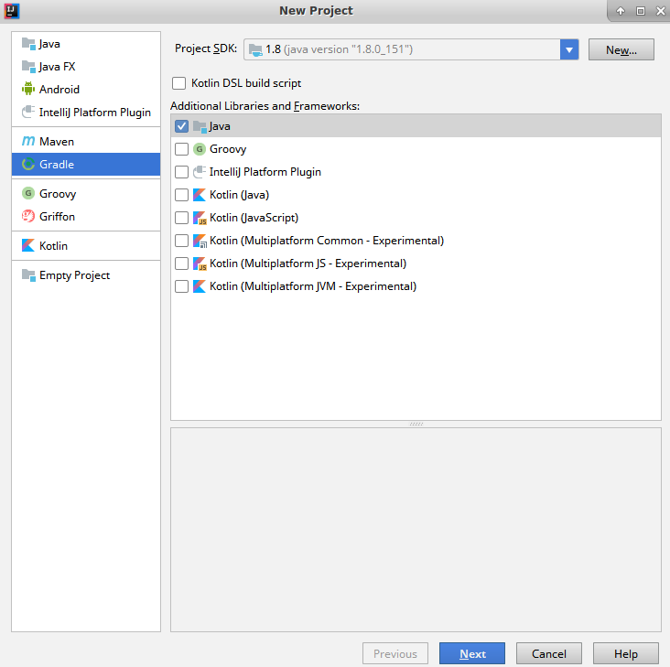This screenshot has width=670, height=667.
Task: Click the Empty Project folder icon
Action: (x=28, y=275)
